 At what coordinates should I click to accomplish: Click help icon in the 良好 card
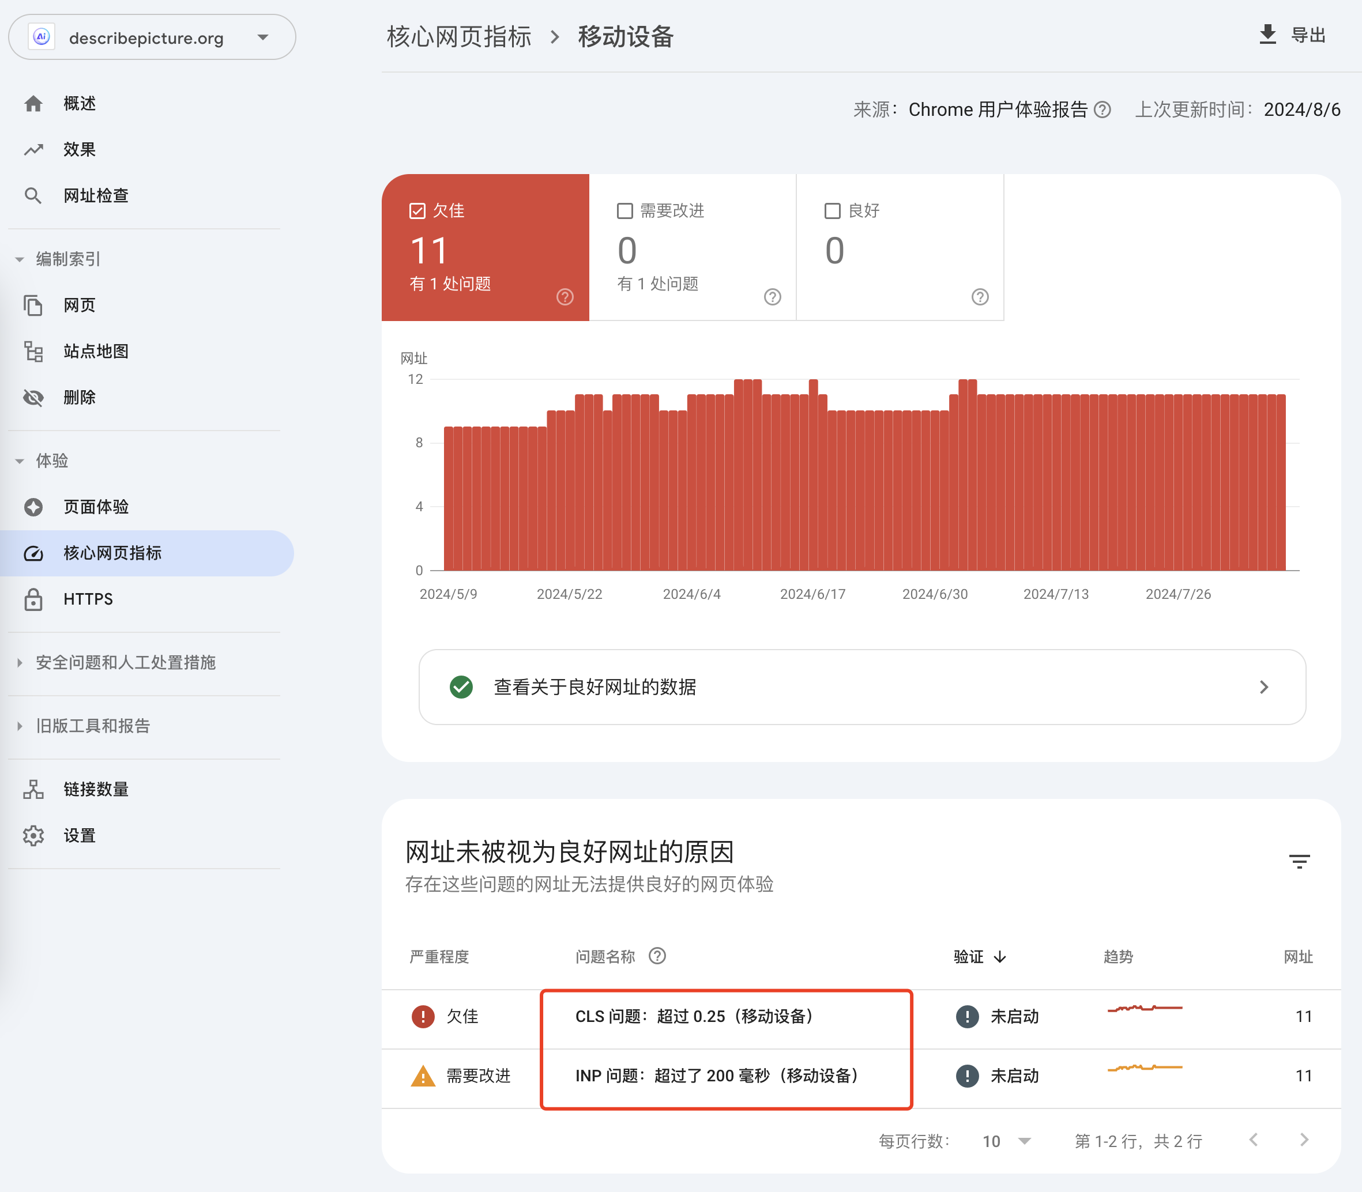point(980,297)
